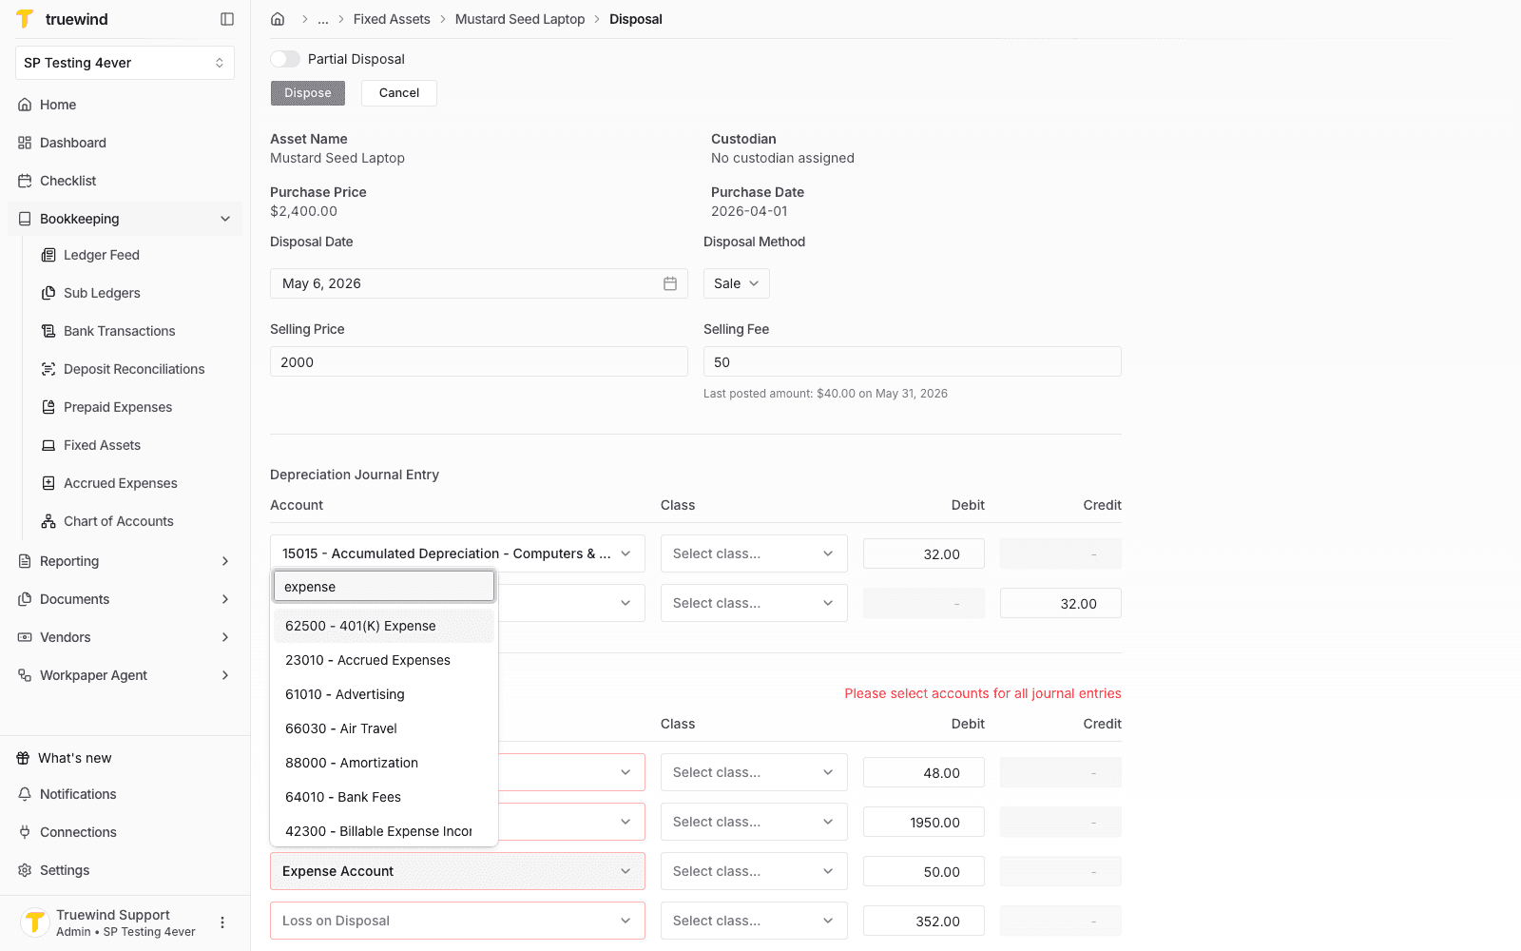Click the Selling Price field
The width and height of the screenshot is (1521, 951).
[x=479, y=362]
